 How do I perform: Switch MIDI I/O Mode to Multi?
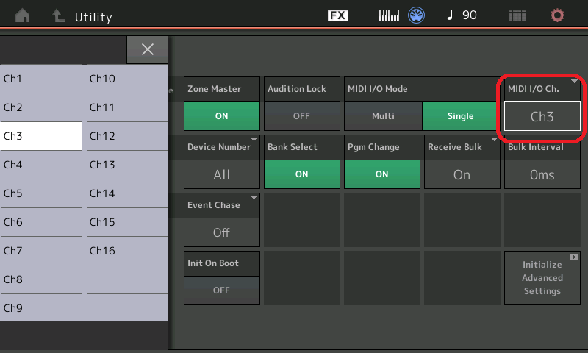[382, 116]
